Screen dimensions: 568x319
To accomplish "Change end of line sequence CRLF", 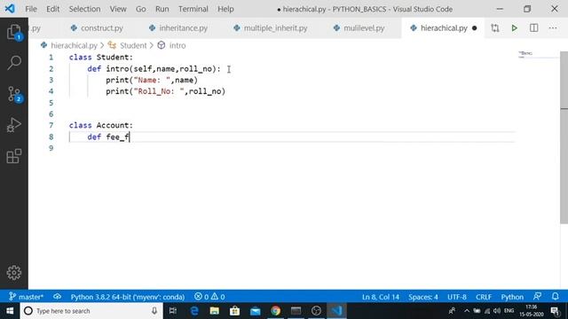I will (484, 297).
